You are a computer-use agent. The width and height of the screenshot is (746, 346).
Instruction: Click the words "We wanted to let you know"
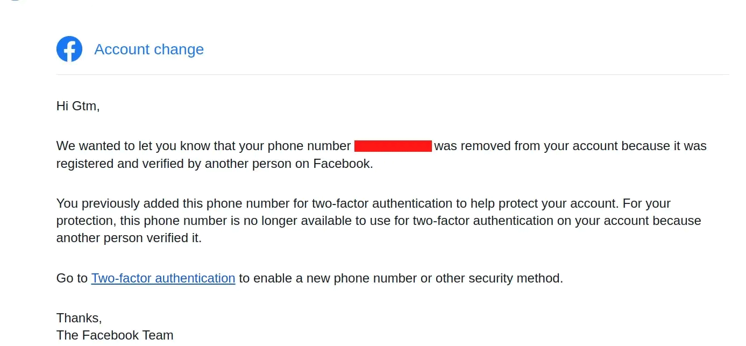tap(133, 146)
